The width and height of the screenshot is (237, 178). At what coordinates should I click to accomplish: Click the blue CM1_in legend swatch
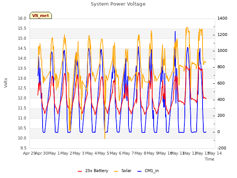[140, 171]
